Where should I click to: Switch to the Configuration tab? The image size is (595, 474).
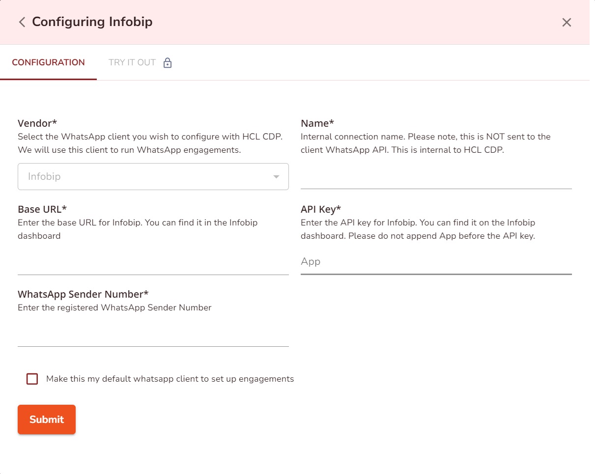click(48, 62)
